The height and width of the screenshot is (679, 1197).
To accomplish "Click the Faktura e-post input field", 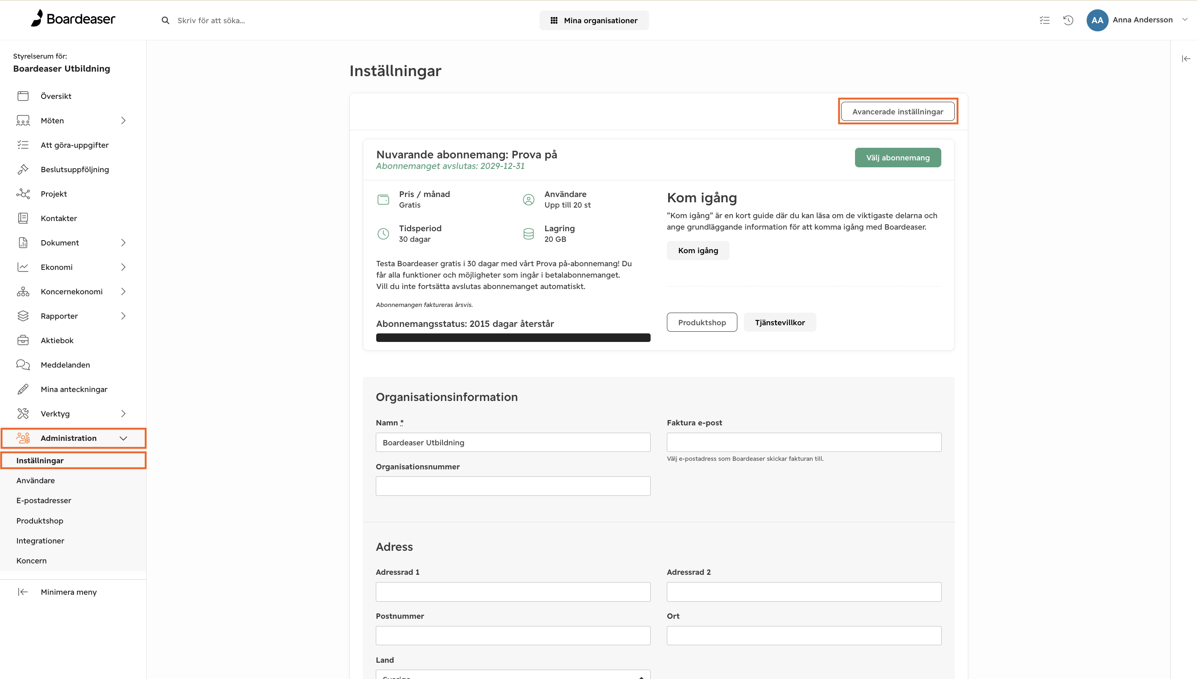I will 804,442.
